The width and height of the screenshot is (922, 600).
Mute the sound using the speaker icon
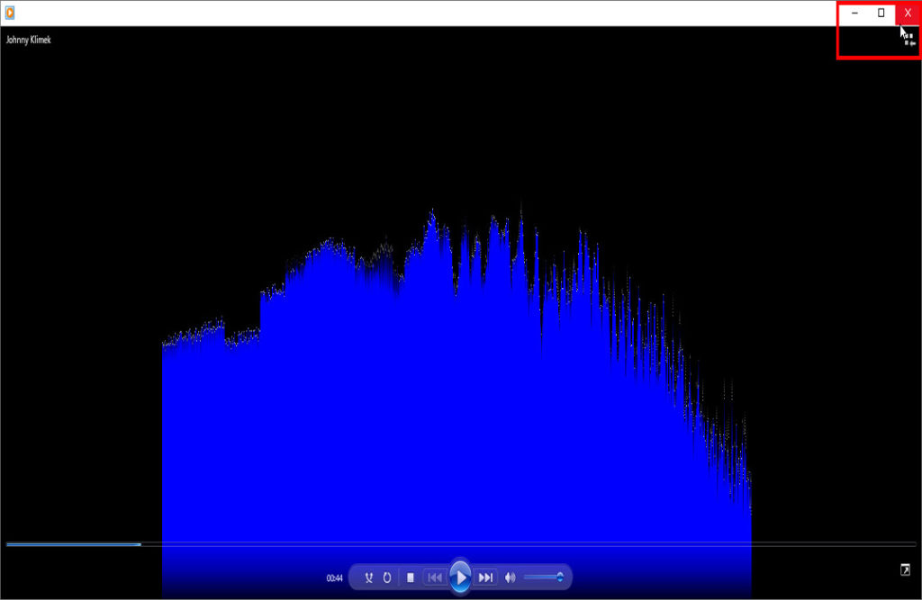511,578
